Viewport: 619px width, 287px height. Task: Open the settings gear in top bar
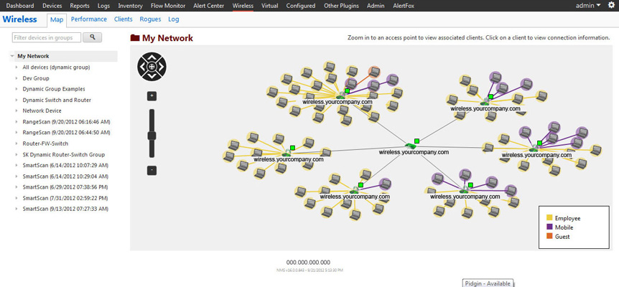pos(611,5)
